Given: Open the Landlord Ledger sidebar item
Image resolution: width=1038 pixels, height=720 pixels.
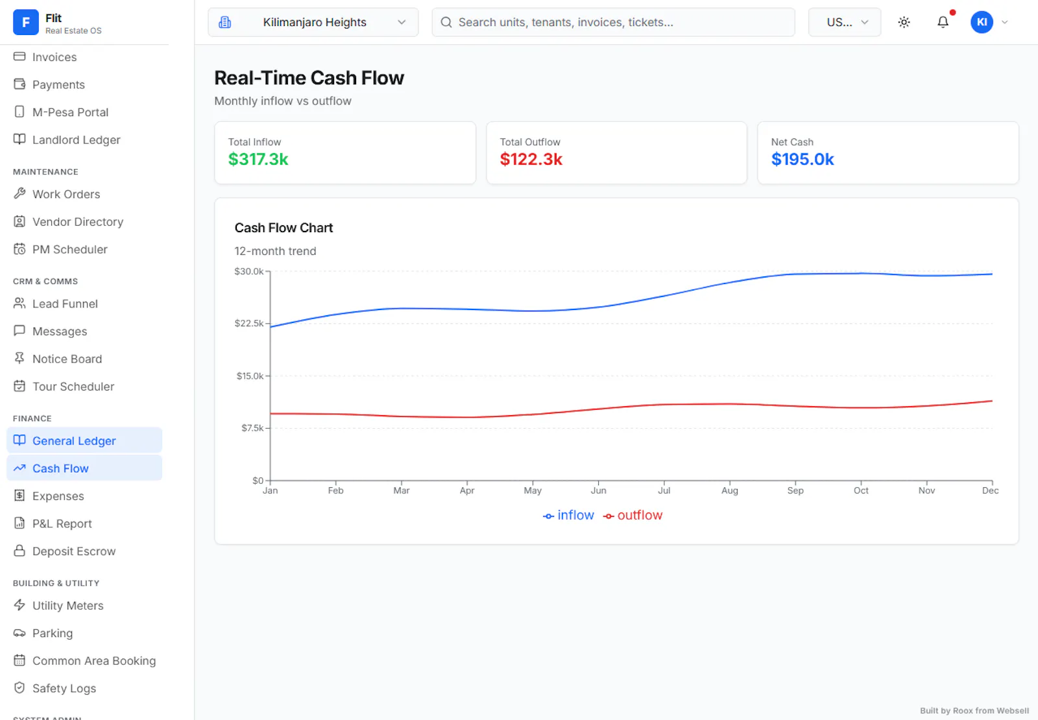Looking at the screenshot, I should (84, 139).
